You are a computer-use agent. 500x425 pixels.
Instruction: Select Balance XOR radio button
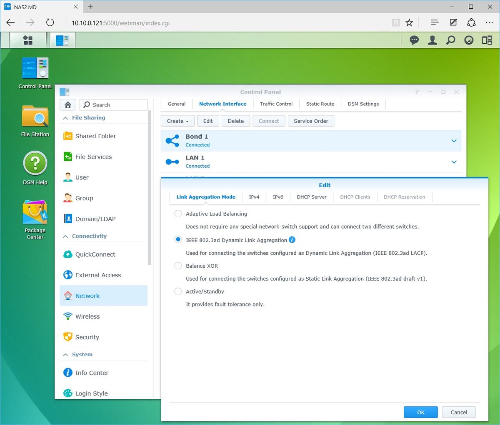pos(178,266)
